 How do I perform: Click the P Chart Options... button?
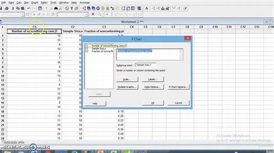coord(178,87)
